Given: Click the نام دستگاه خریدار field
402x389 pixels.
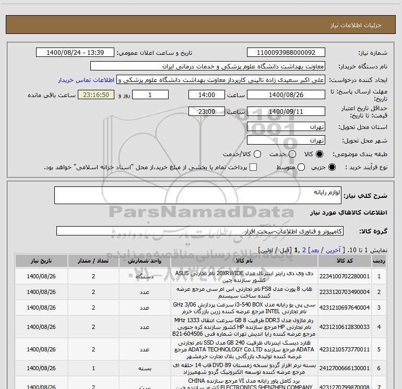Looking at the screenshot, I should [208, 66].
